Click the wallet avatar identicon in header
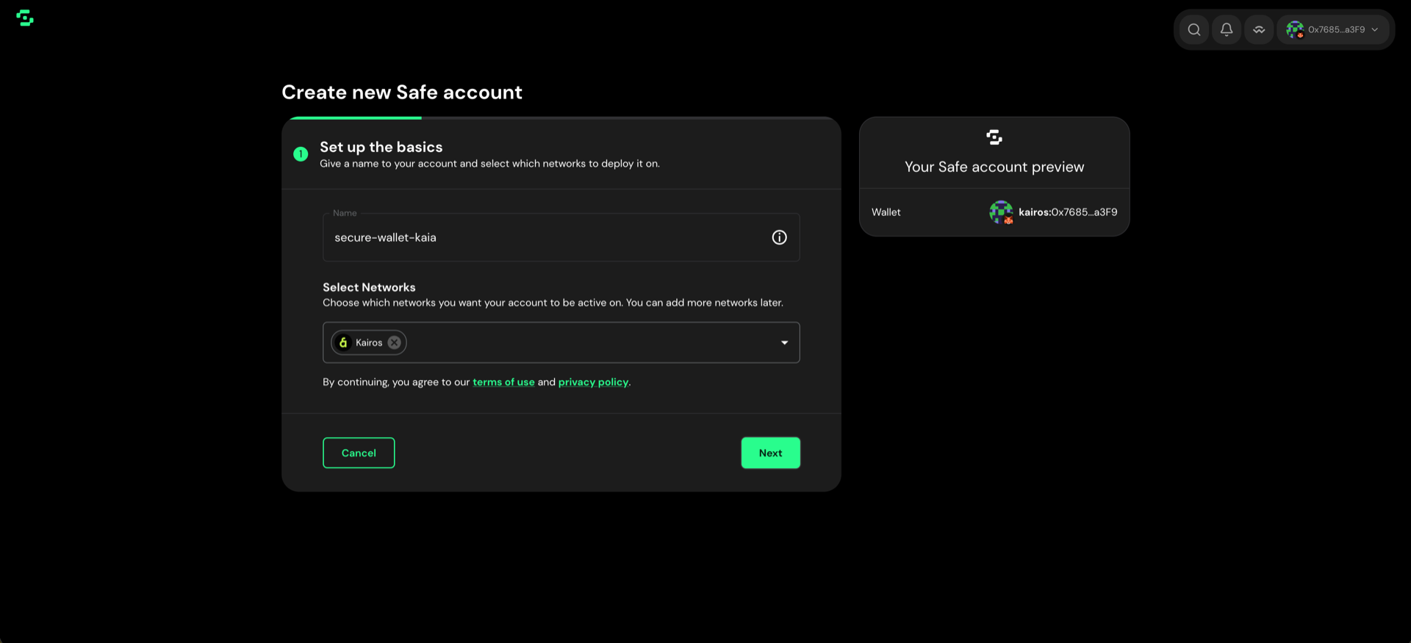 click(x=1295, y=29)
